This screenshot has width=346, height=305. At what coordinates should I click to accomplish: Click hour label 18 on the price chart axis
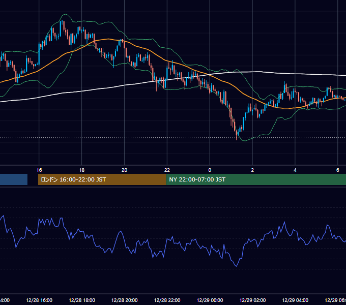(81, 170)
